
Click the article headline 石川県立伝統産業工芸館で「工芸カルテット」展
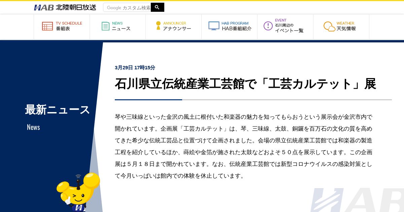(245, 84)
